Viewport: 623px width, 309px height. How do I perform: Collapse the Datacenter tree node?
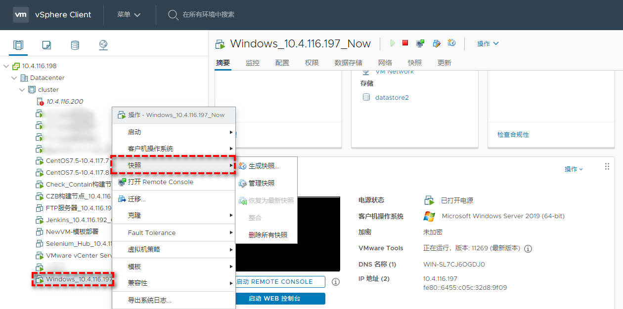pos(14,78)
